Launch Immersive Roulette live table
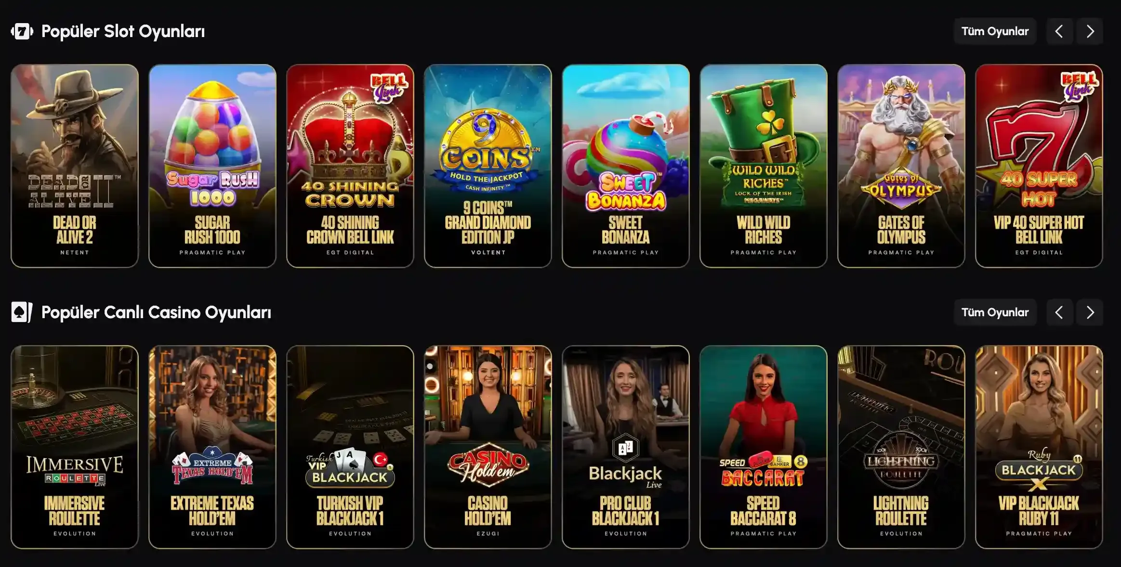1121x567 pixels. coord(75,447)
